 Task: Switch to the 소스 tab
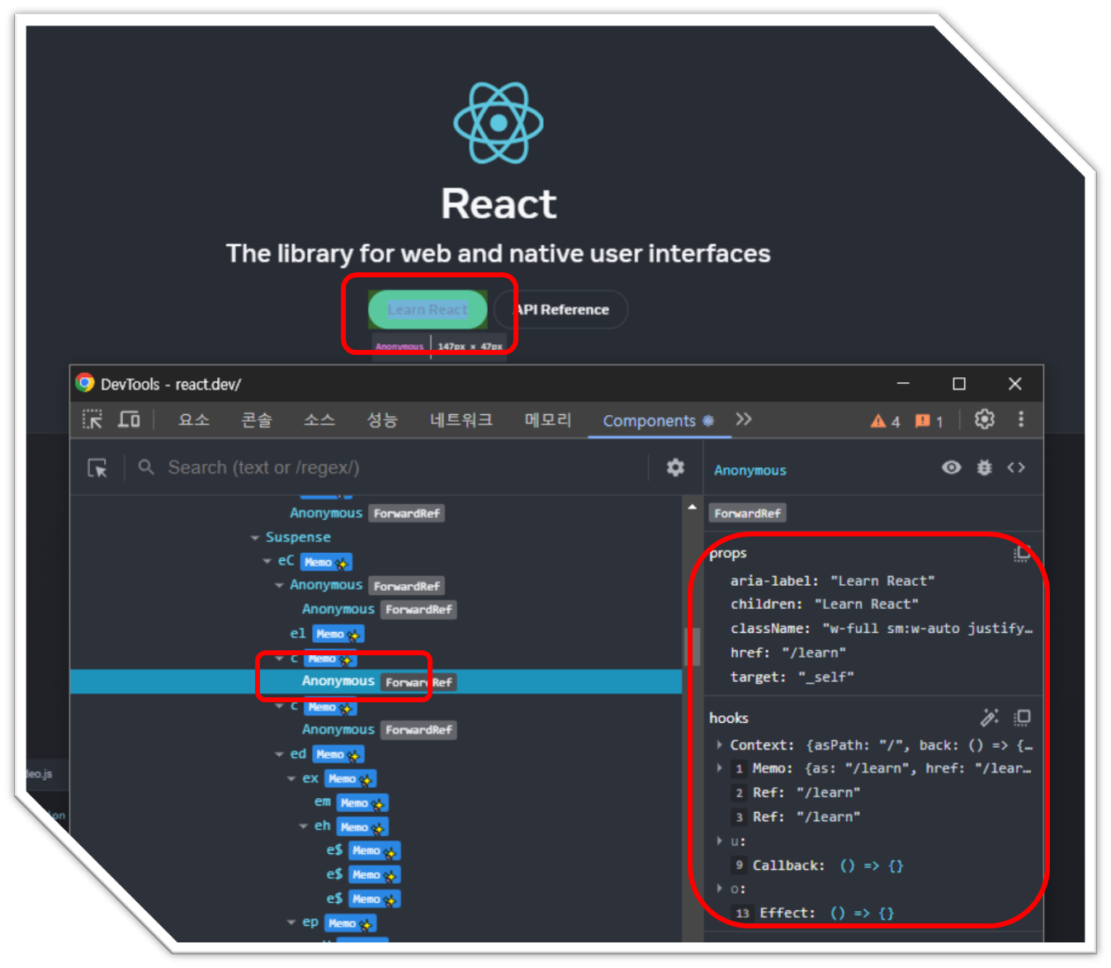point(319,420)
